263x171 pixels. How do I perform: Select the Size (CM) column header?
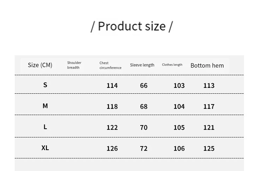40,65
